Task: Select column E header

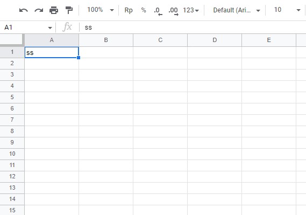Action: click(x=269, y=40)
